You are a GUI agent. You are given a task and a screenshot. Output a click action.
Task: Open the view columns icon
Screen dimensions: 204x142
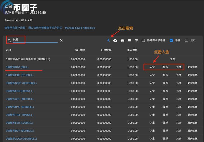(x=130, y=40)
